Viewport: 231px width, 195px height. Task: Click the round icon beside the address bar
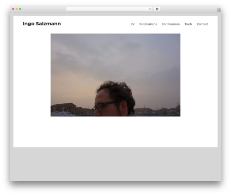157,9
